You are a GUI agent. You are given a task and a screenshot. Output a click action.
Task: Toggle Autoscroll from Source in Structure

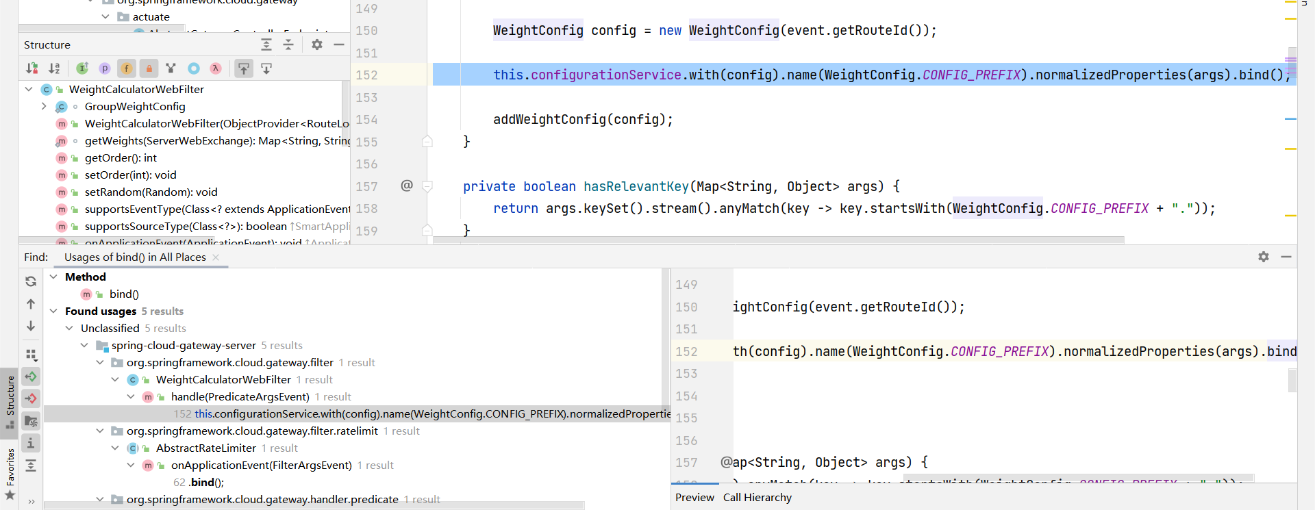pos(266,68)
